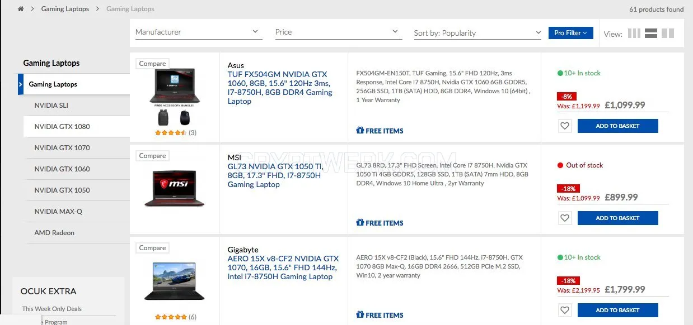Select NVIDIA GTX 1080 category
The height and width of the screenshot is (325, 693).
tap(77, 127)
